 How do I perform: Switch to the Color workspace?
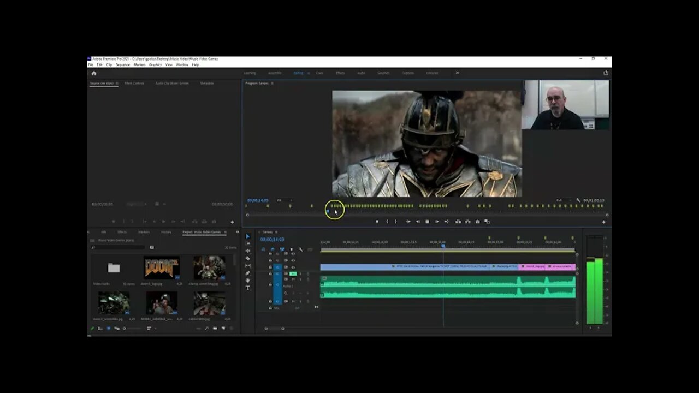319,73
